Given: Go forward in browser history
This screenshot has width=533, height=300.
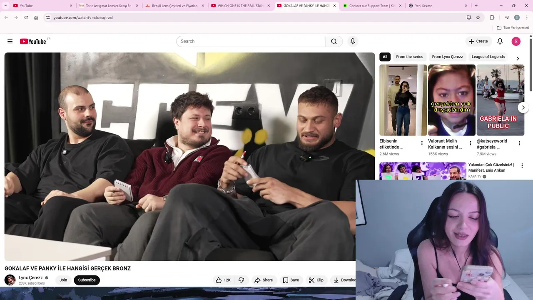Looking at the screenshot, I should click(16, 17).
